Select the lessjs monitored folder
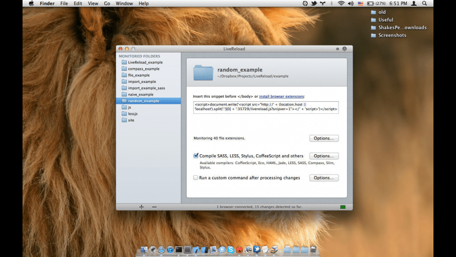456x257 pixels. (148, 113)
